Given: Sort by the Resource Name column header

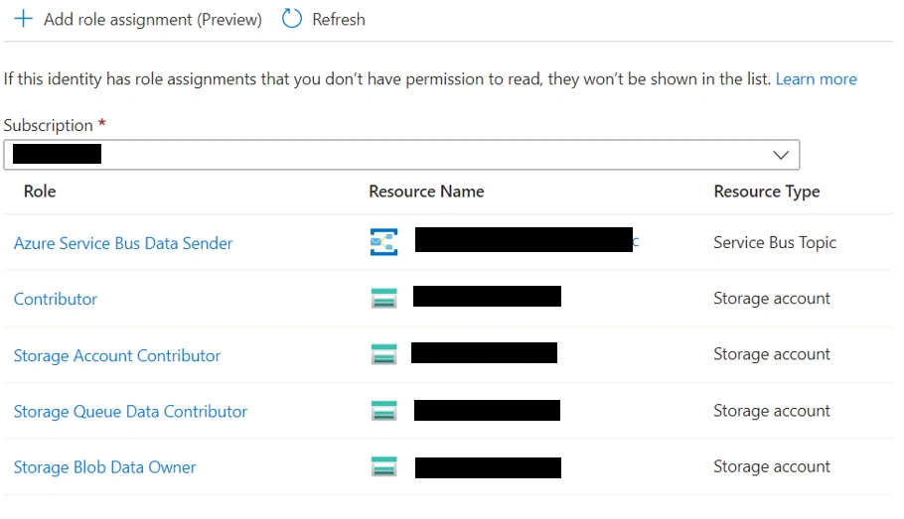Looking at the screenshot, I should [426, 192].
